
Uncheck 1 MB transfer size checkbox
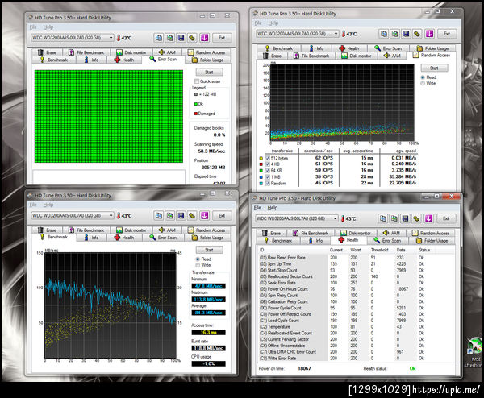pyautogui.click(x=268, y=177)
